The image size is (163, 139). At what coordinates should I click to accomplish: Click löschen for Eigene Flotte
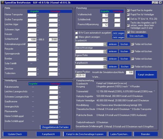pyautogui.click(x=124, y=59)
